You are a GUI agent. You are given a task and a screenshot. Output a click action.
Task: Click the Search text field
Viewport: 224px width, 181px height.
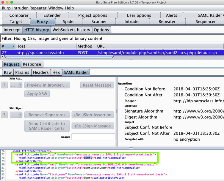[x=93, y=137]
